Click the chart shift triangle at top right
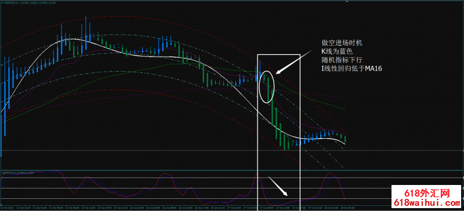Image resolution: width=464 pixels, height=211 pixels. click(x=347, y=1)
